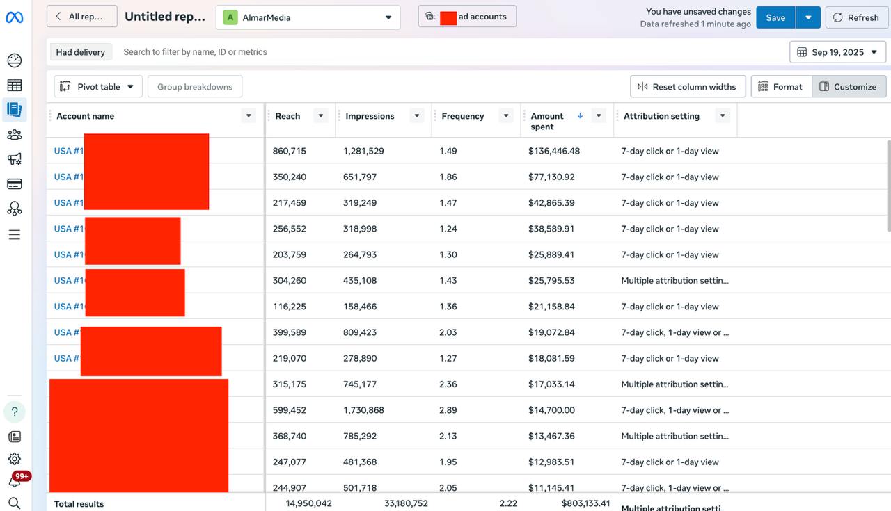This screenshot has width=891, height=511.
Task: Click the amount spent $136,446.48
Action: [x=554, y=151]
